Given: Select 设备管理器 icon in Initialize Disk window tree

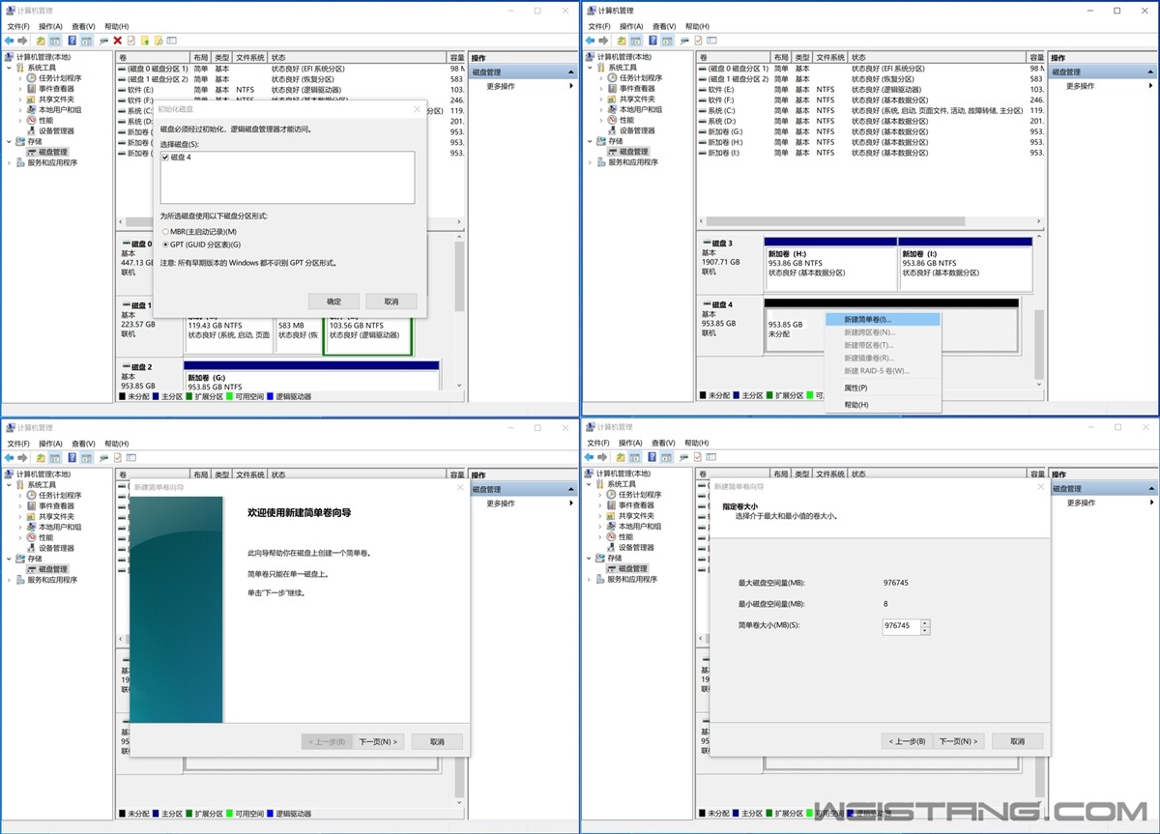Looking at the screenshot, I should (31, 130).
